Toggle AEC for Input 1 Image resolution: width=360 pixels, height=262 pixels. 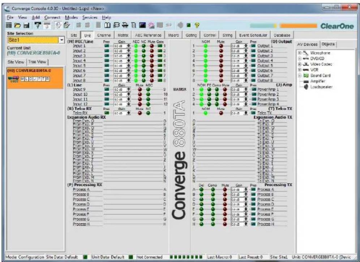click(136, 46)
